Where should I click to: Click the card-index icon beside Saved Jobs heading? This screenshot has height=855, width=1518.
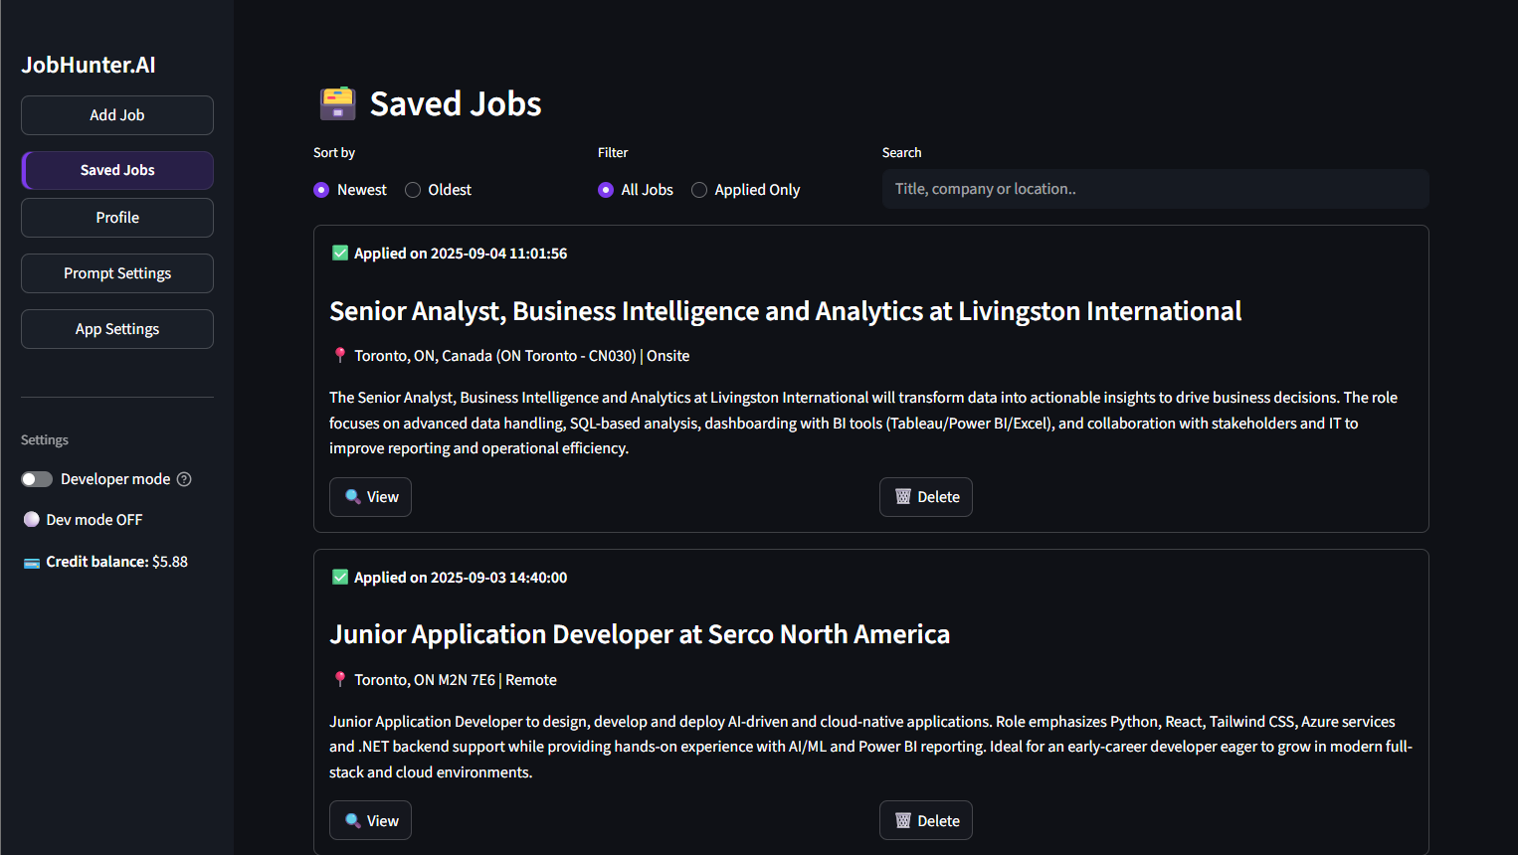337,102
